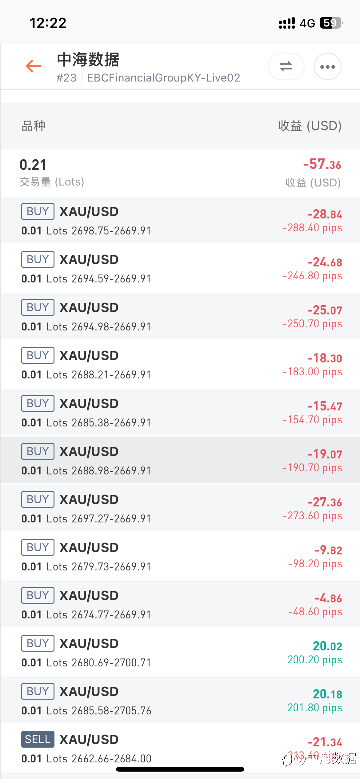Image resolution: width=360 pixels, height=779 pixels.
Task: Tap the BUY tag on 2698.75 order
Action: [38, 211]
